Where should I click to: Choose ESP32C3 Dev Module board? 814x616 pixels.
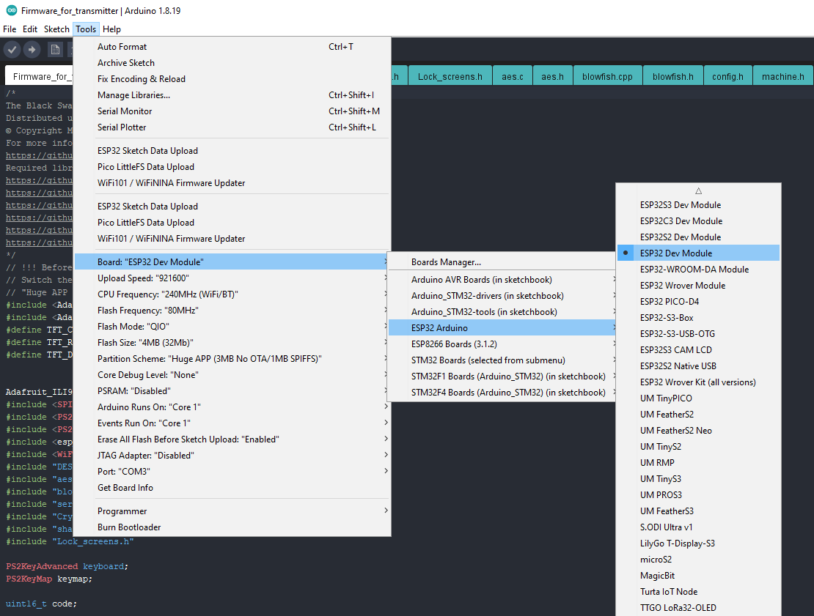click(x=698, y=221)
